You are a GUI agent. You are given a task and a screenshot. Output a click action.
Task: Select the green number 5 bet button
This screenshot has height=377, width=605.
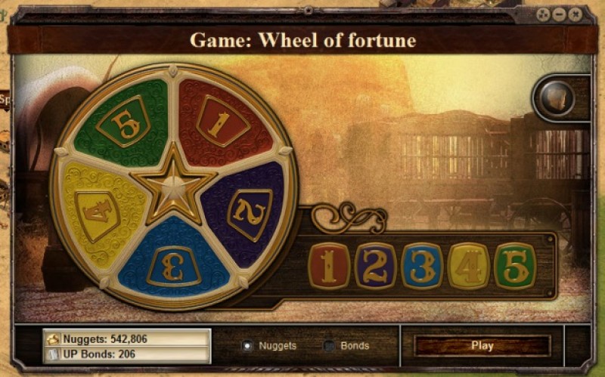click(x=515, y=266)
